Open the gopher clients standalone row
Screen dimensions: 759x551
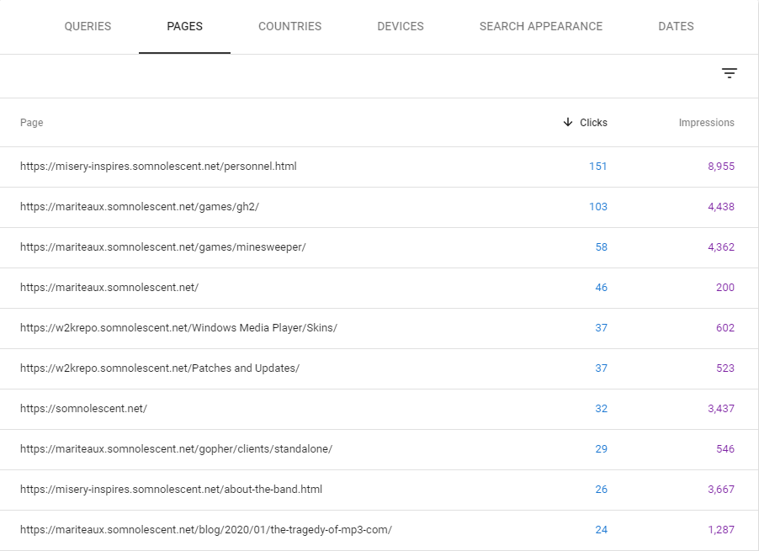point(176,449)
